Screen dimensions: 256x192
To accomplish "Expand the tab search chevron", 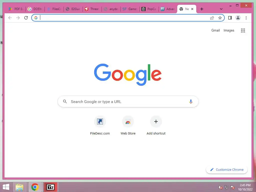I will [x=221, y=9].
